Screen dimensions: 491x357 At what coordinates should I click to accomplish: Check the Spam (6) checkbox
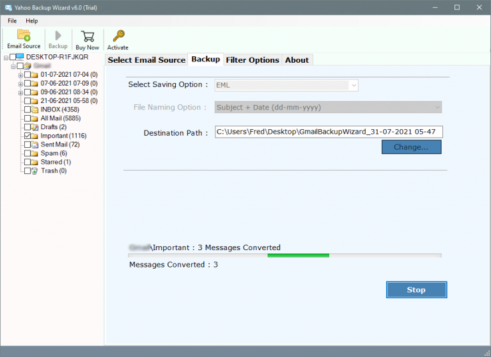click(x=27, y=154)
